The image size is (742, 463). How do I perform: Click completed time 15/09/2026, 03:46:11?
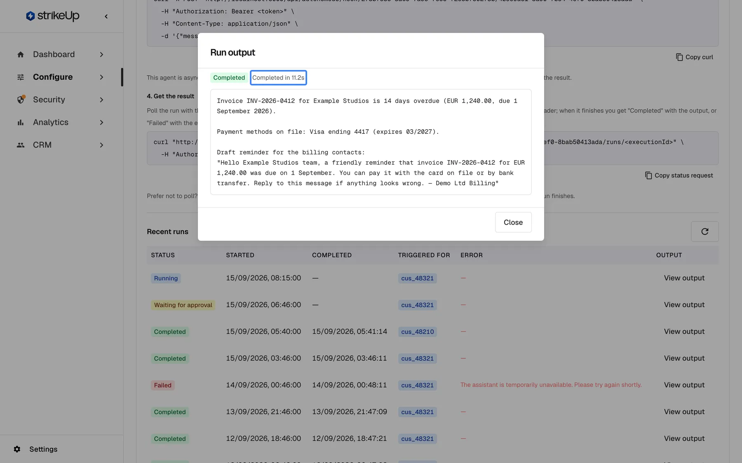(350, 358)
